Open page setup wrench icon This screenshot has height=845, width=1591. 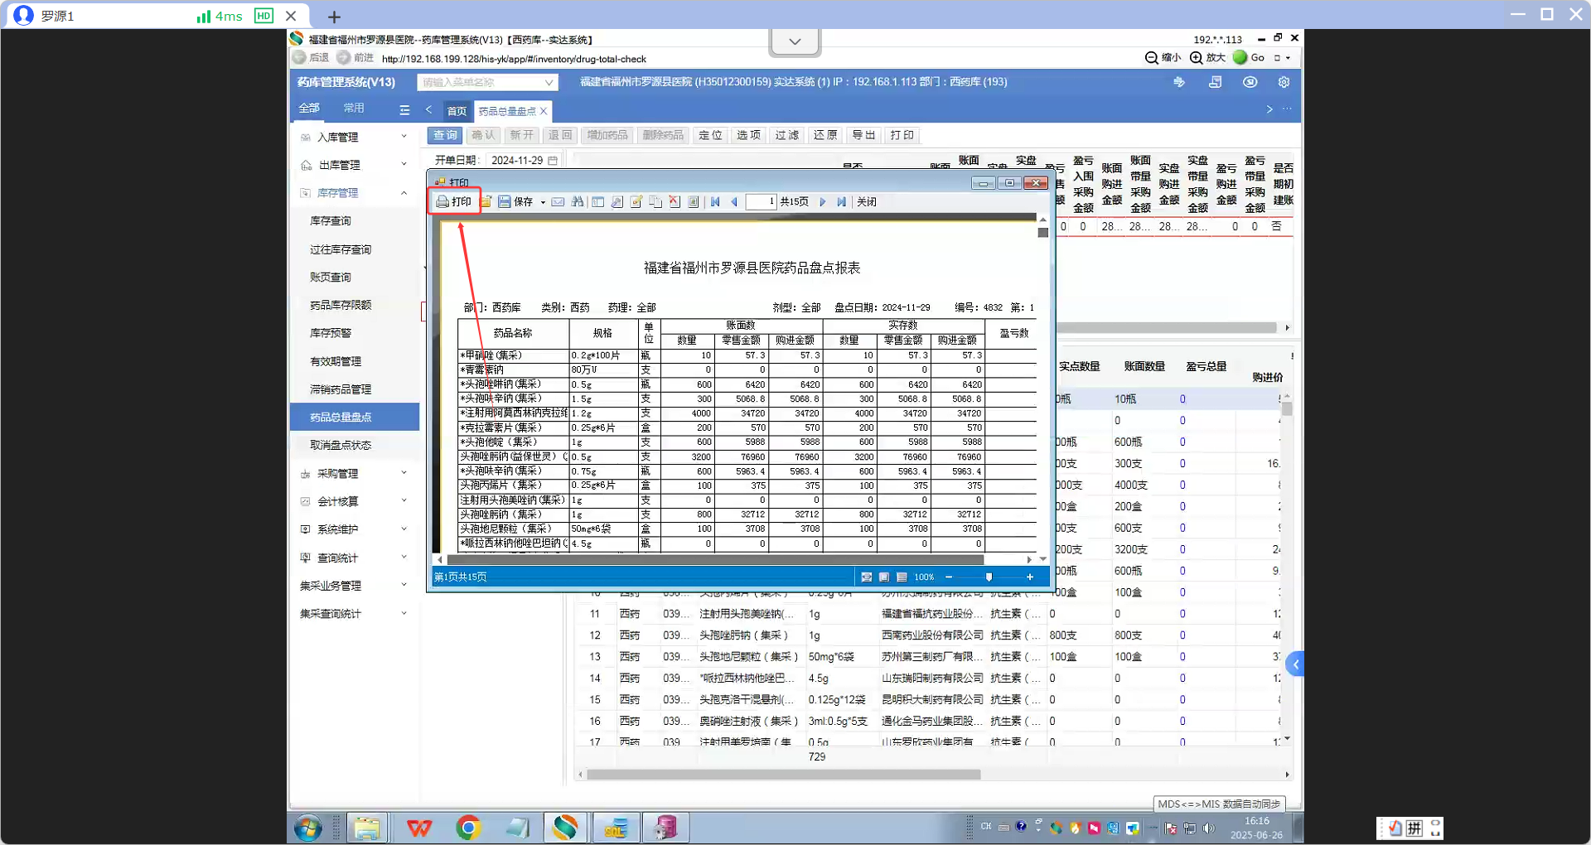pos(617,201)
